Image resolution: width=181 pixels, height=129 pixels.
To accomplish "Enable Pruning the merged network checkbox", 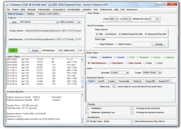I will (133, 112).
